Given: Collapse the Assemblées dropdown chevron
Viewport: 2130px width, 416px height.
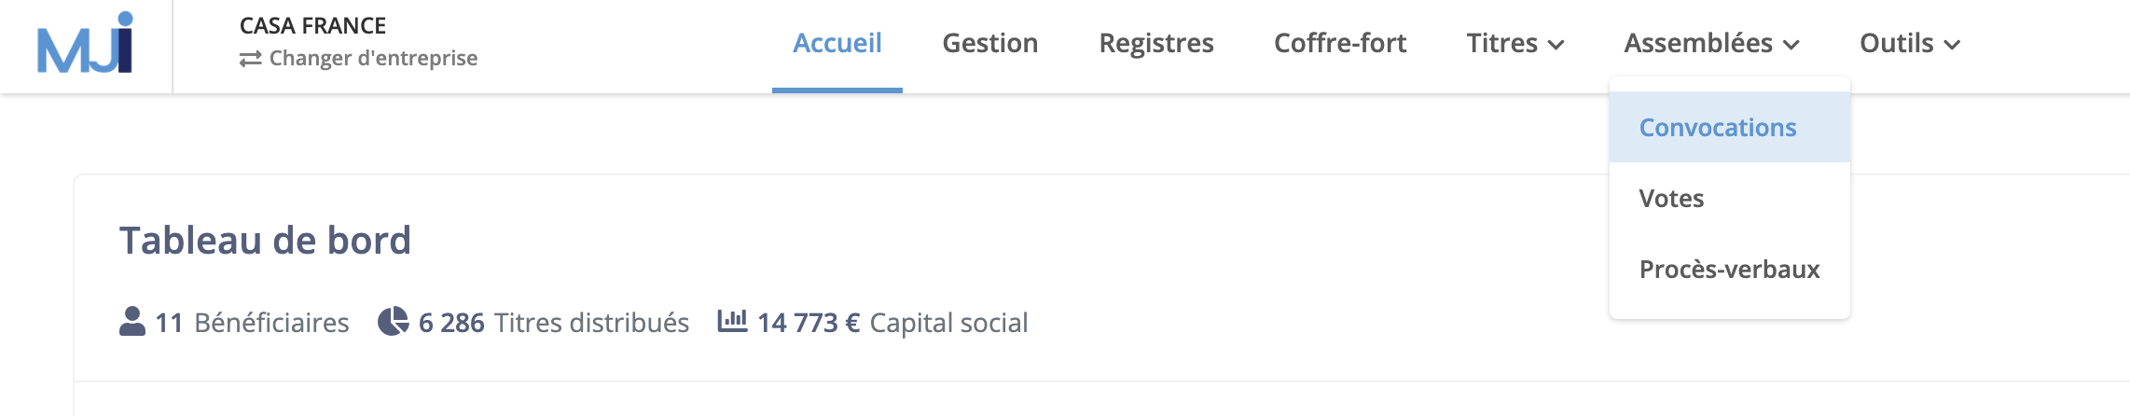Looking at the screenshot, I should point(1791,45).
